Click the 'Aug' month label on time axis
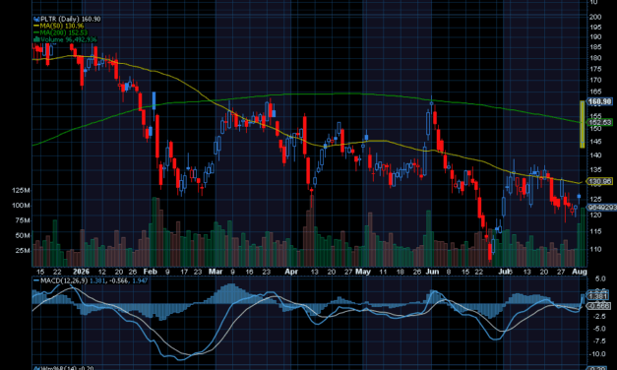This screenshot has width=617, height=370. click(580, 272)
